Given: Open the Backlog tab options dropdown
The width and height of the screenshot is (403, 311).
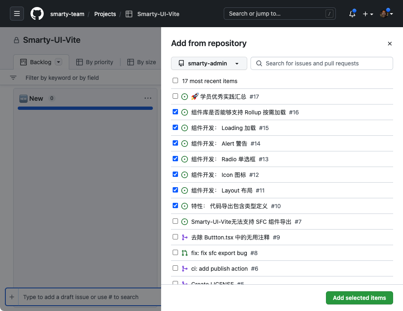Looking at the screenshot, I should [59, 62].
